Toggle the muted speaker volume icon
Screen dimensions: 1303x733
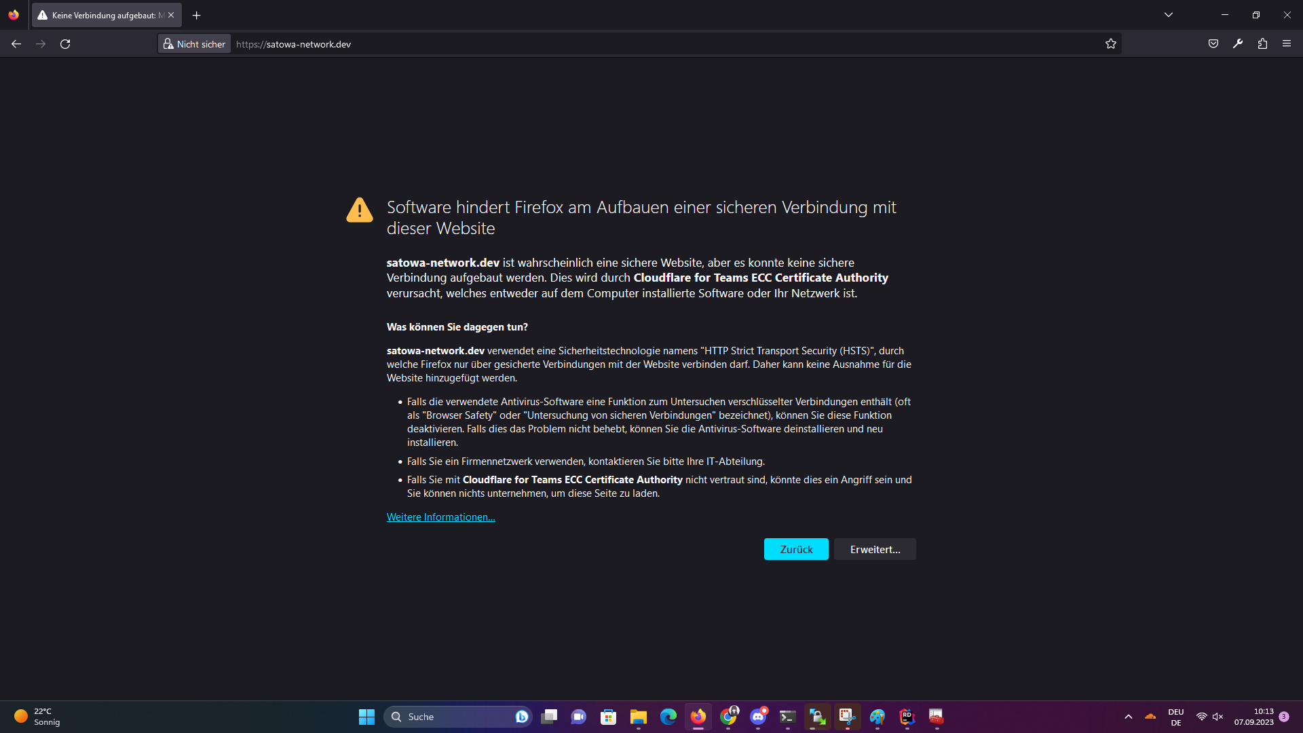[x=1218, y=717]
